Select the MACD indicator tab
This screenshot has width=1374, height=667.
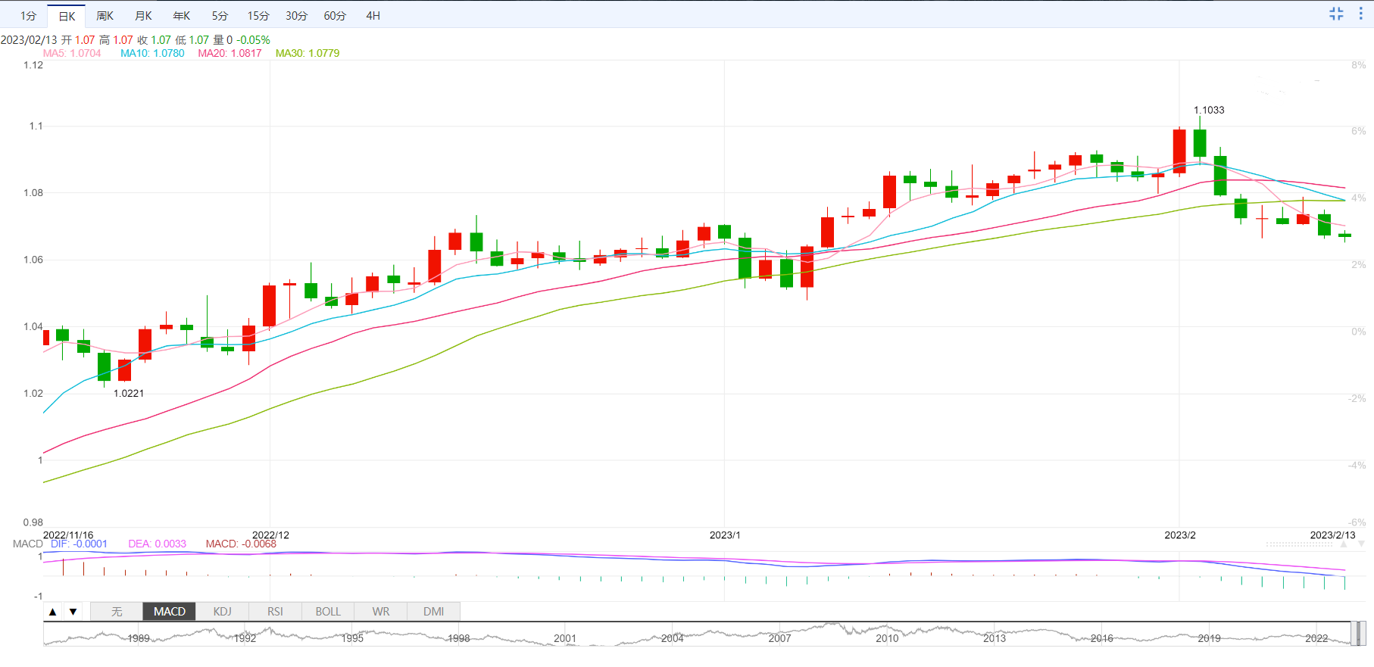click(x=169, y=612)
